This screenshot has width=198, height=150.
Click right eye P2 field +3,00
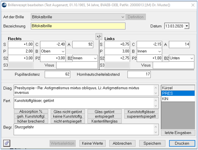point(53,58)
